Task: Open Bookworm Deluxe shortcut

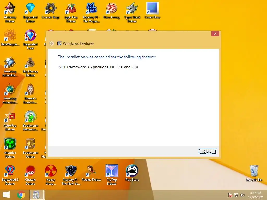Action: pyautogui.click(x=30, y=148)
